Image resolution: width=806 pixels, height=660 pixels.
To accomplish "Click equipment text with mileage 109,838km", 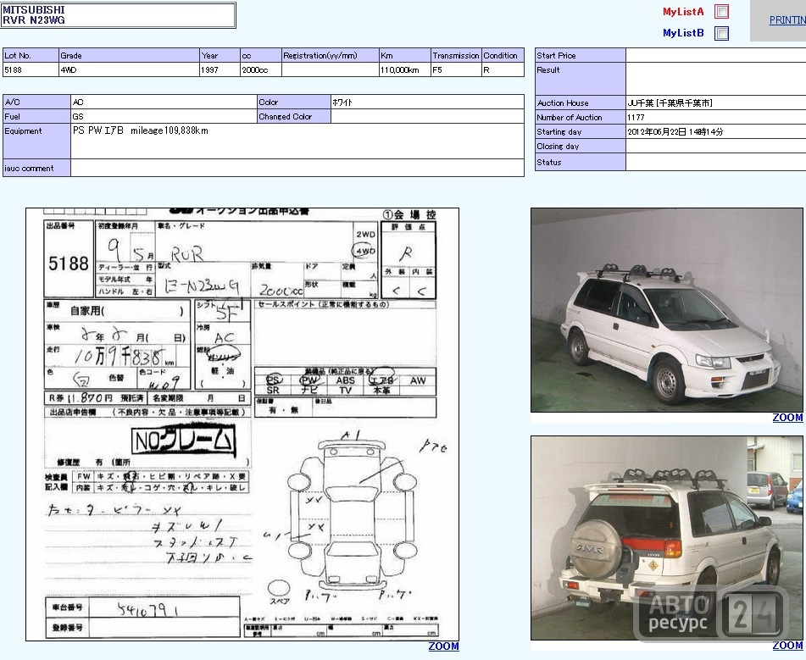I will (x=141, y=130).
